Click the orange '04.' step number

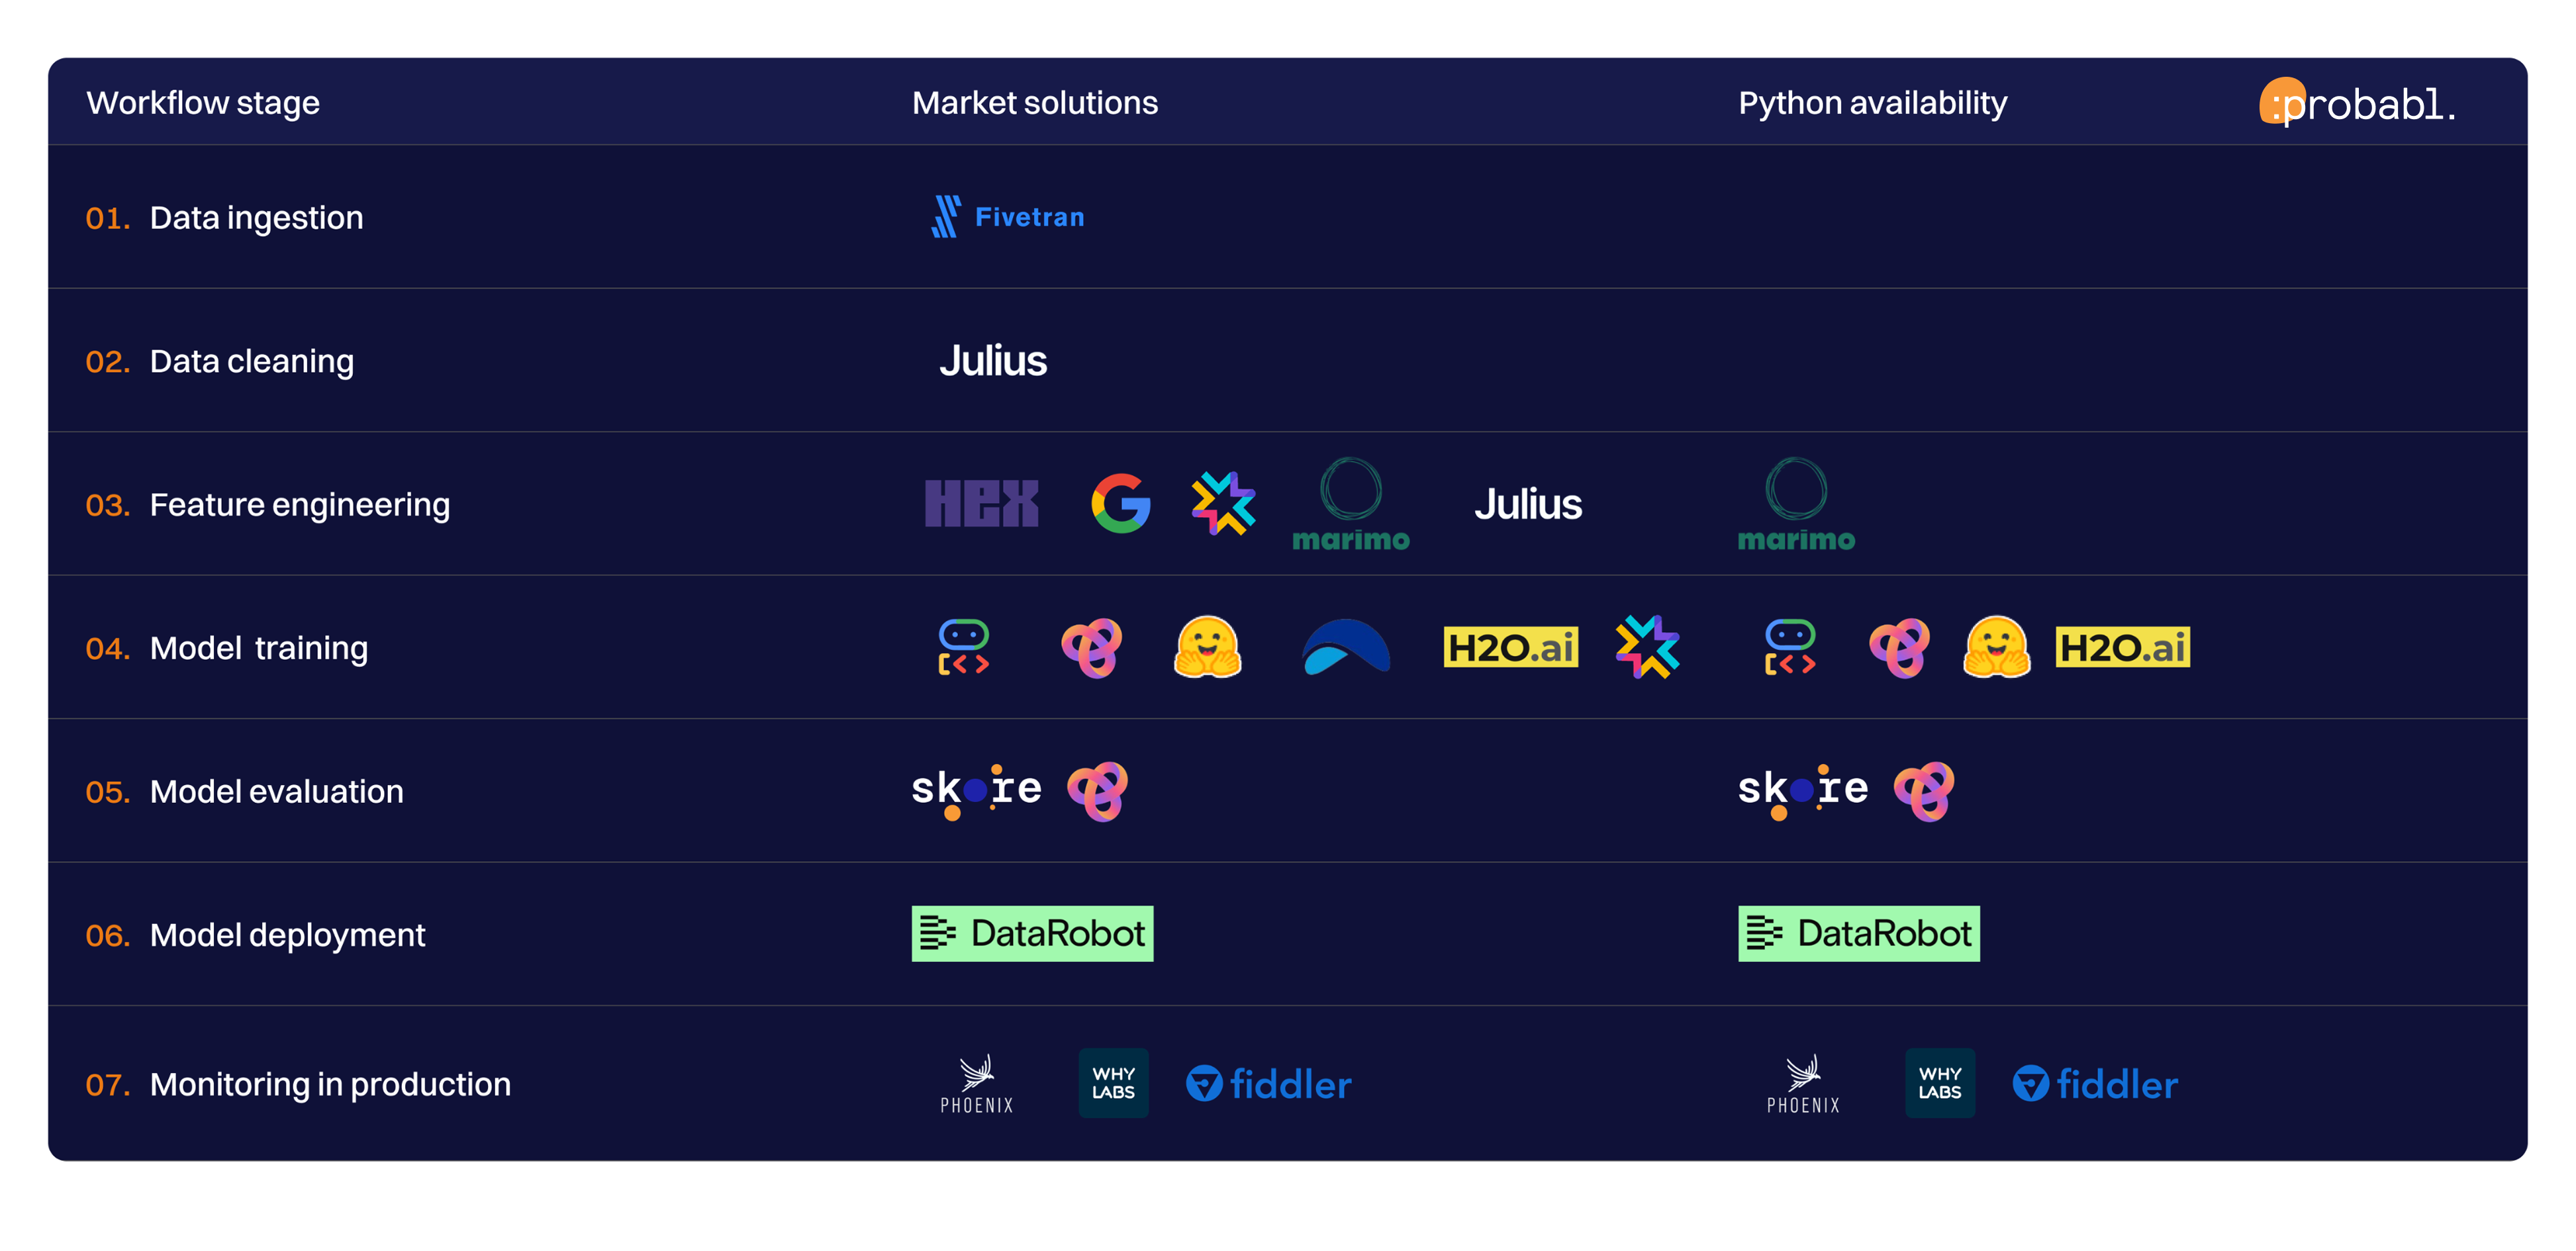click(x=108, y=649)
